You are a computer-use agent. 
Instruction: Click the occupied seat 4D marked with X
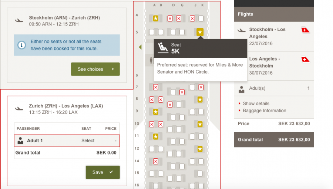pos(170,19)
